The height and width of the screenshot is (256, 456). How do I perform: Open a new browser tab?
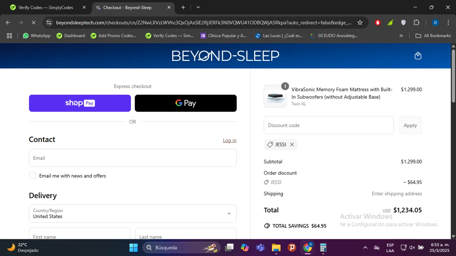tap(183, 8)
